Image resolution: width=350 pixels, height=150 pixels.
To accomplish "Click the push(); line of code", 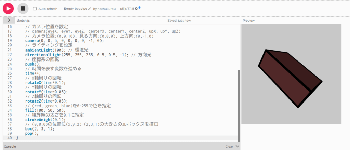I will (x=33, y=64).
